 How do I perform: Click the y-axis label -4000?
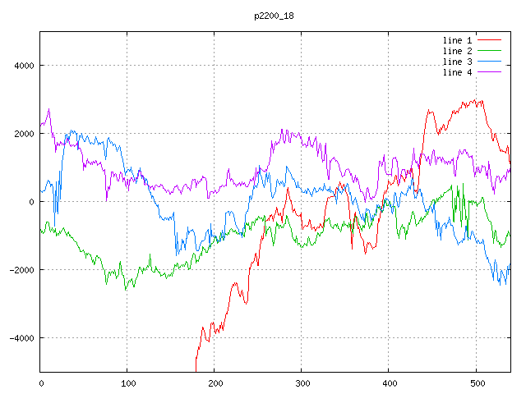(22, 338)
